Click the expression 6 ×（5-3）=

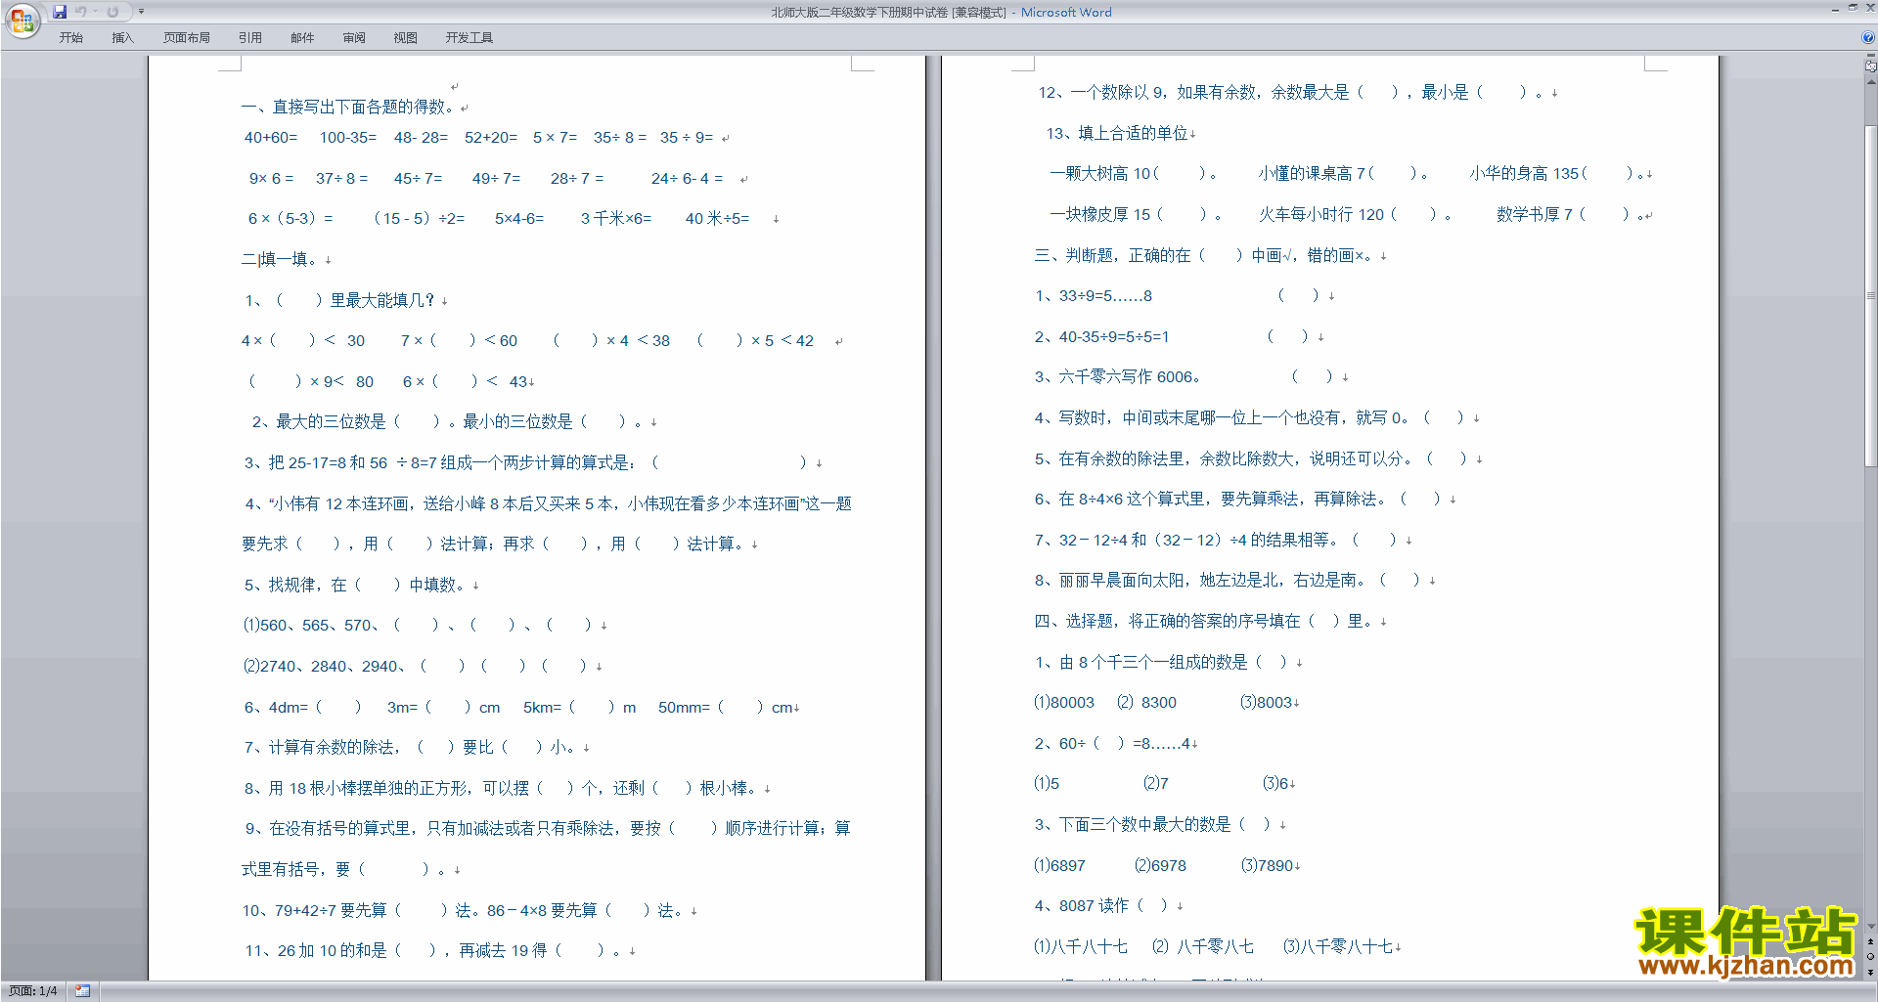pyautogui.click(x=291, y=219)
